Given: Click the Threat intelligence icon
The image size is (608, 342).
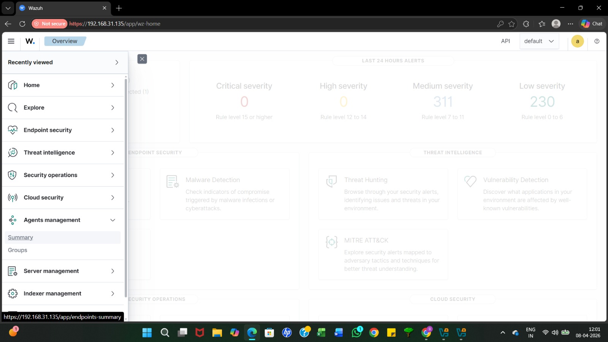Looking at the screenshot, I should tap(13, 152).
